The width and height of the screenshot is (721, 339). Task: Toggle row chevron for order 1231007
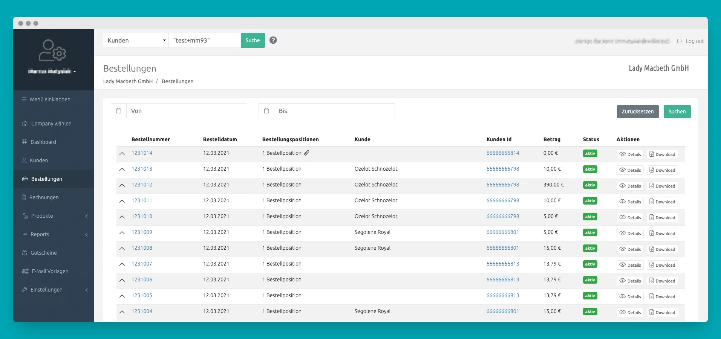[122, 264]
